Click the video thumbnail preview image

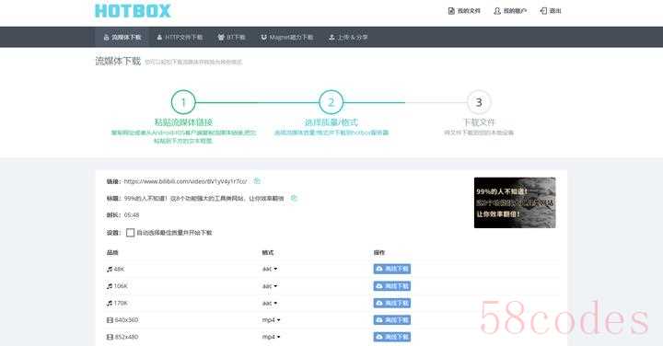515,202
